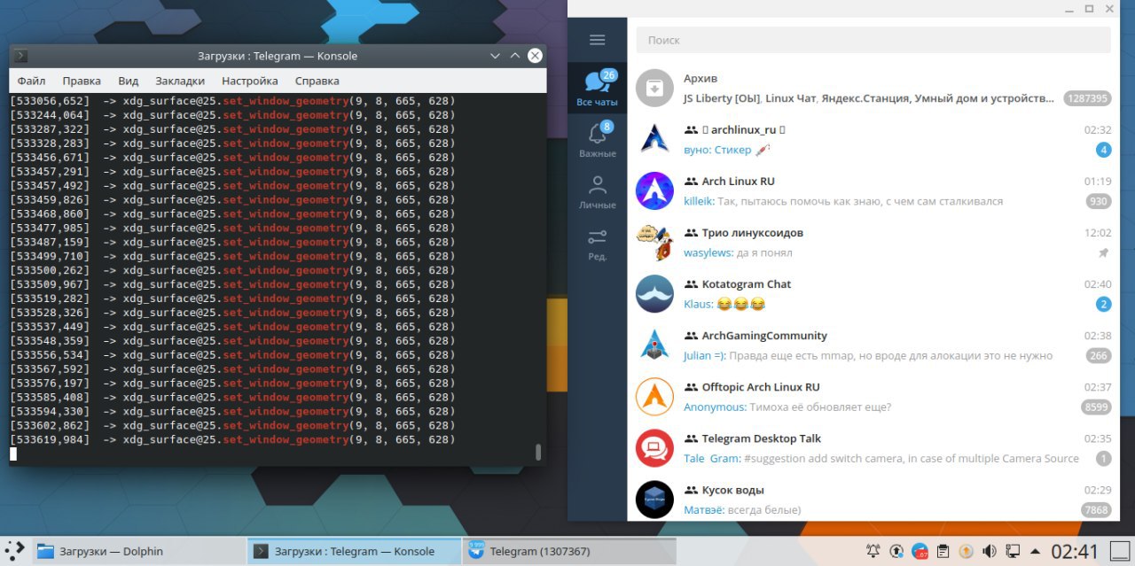Close the Konsole window

click(x=535, y=56)
